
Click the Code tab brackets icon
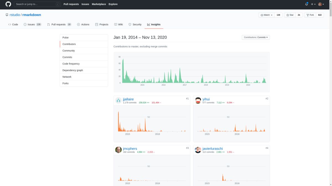[x=10, y=25]
